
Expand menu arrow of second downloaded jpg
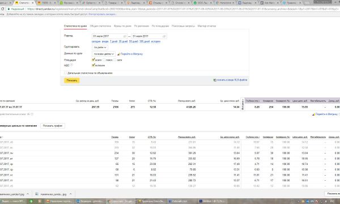point(71,194)
